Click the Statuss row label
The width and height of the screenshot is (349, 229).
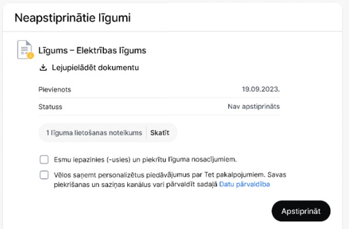(x=50, y=107)
